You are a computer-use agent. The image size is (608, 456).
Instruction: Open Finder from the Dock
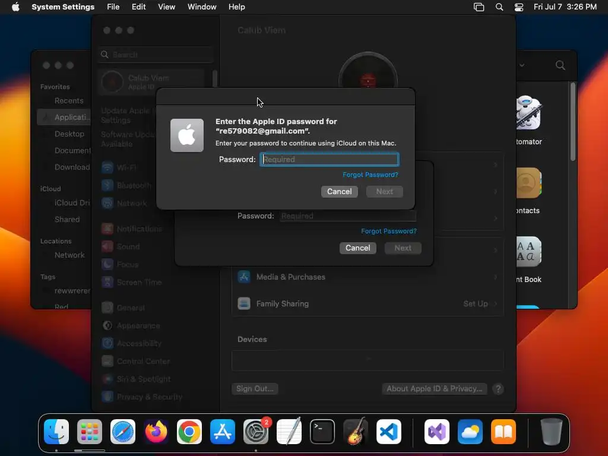(56, 432)
